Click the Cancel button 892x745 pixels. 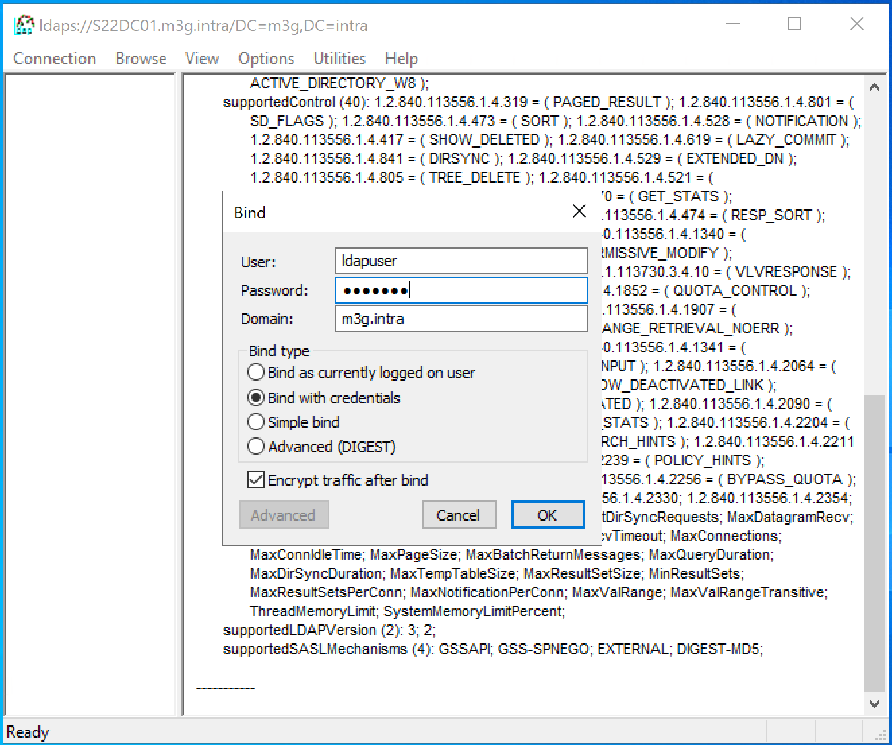click(x=459, y=515)
